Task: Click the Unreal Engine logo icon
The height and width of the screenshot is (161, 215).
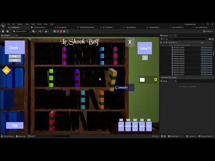Action: pyautogui.click(x=3, y=26)
